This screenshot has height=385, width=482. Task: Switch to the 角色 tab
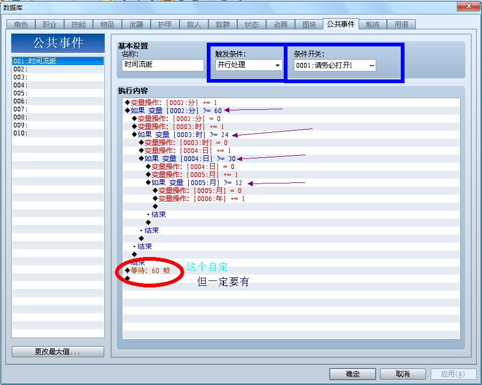tap(21, 25)
